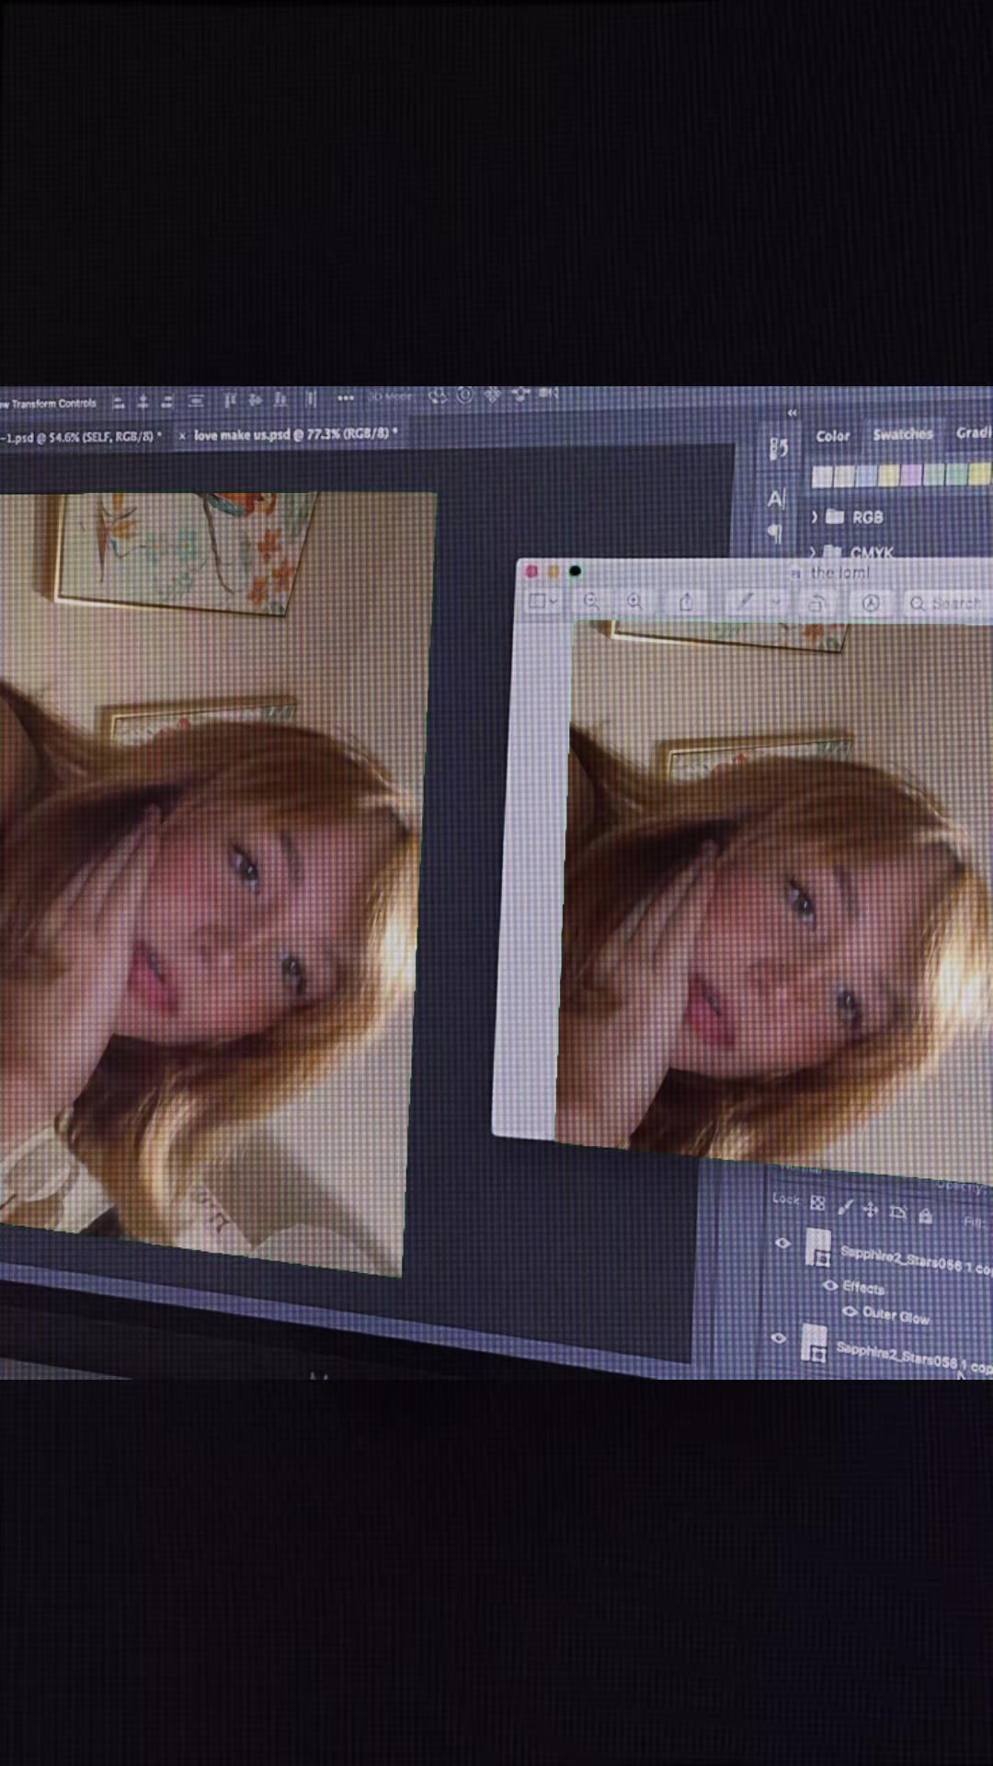Image resolution: width=993 pixels, height=1766 pixels.
Task: Select 3D orbit camera icon
Action: pyautogui.click(x=438, y=396)
